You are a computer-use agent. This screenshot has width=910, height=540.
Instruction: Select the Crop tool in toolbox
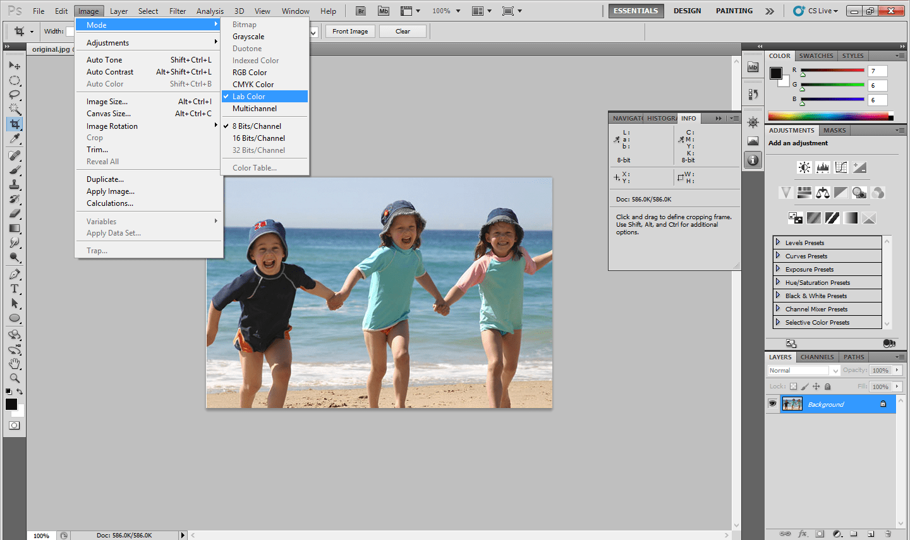pos(14,124)
